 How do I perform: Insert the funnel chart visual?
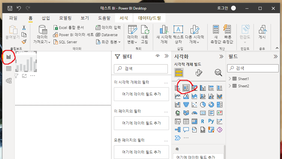[186, 104]
